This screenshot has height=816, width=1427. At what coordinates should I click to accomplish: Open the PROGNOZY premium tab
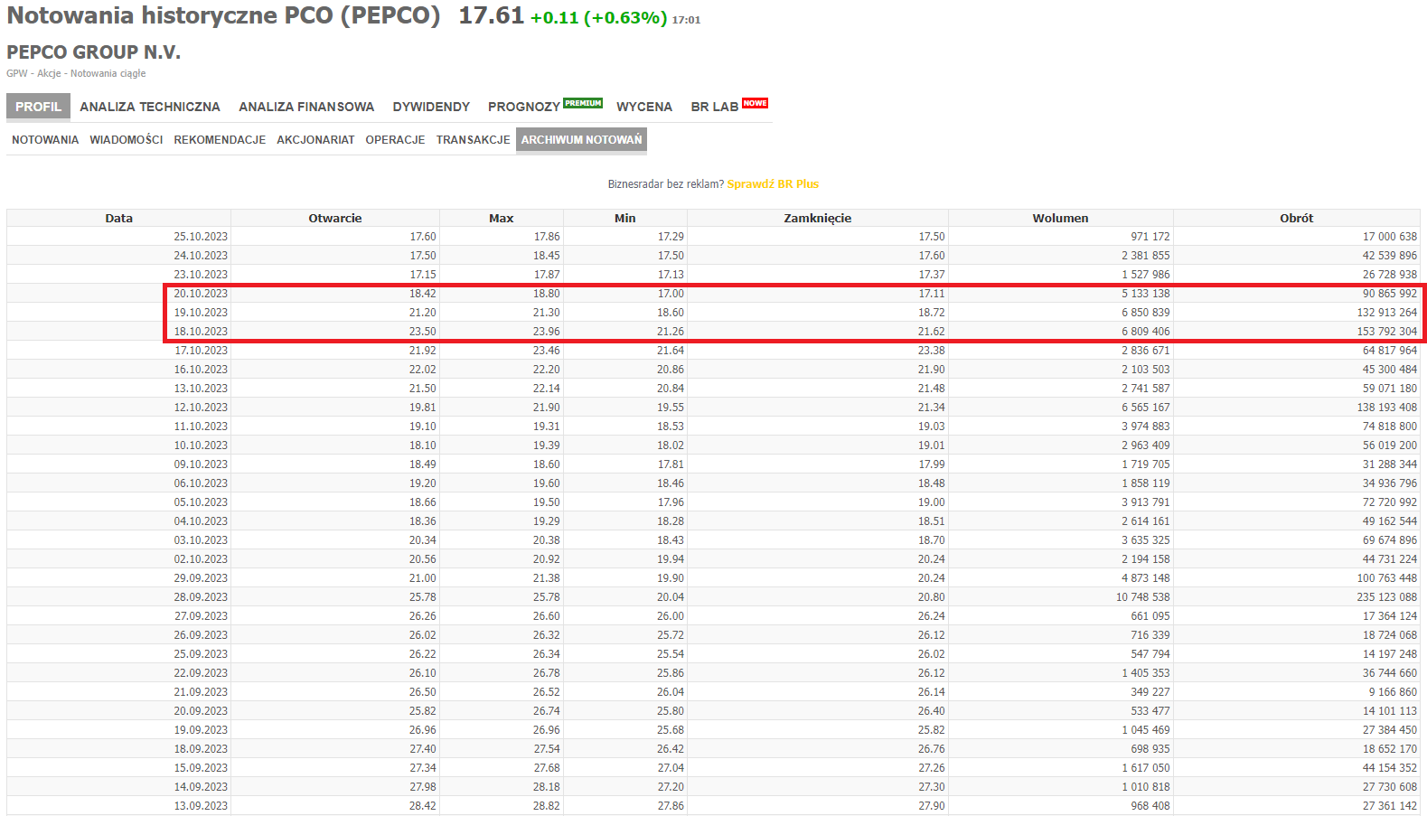(523, 107)
